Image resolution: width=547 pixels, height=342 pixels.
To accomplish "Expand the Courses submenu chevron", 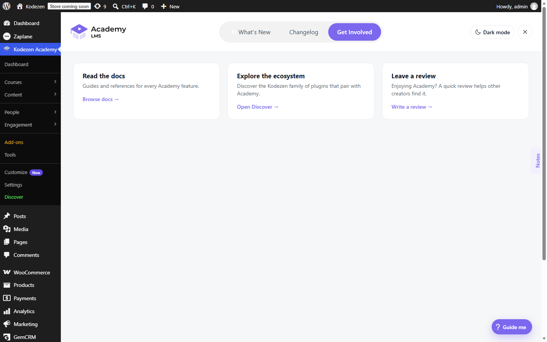I will pos(55,82).
